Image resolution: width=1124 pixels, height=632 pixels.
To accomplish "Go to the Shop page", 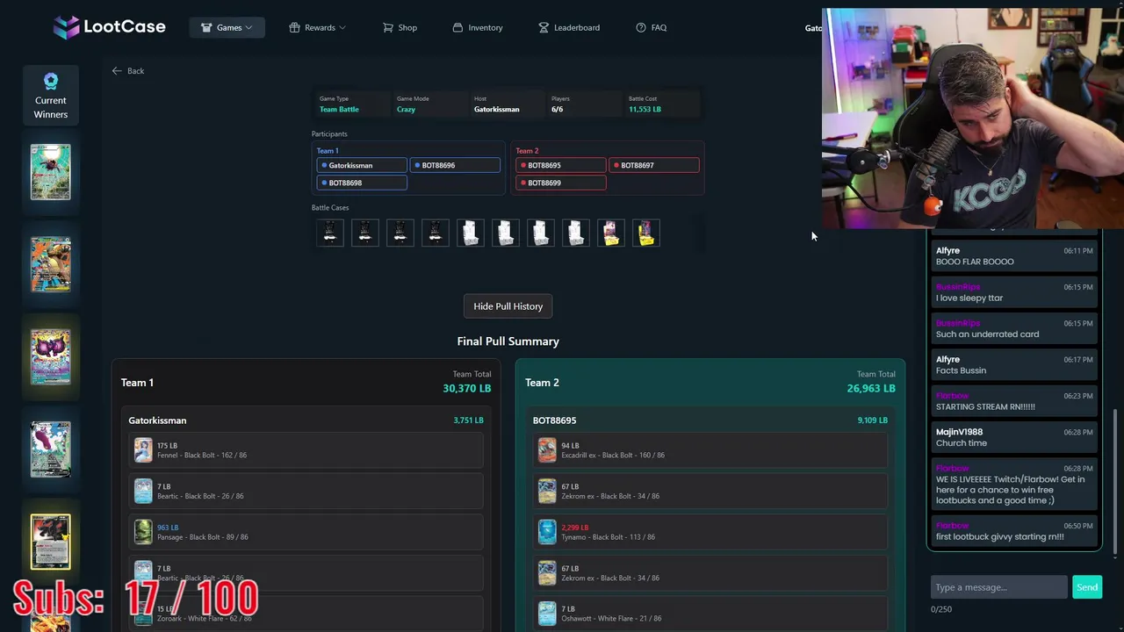I will [400, 27].
